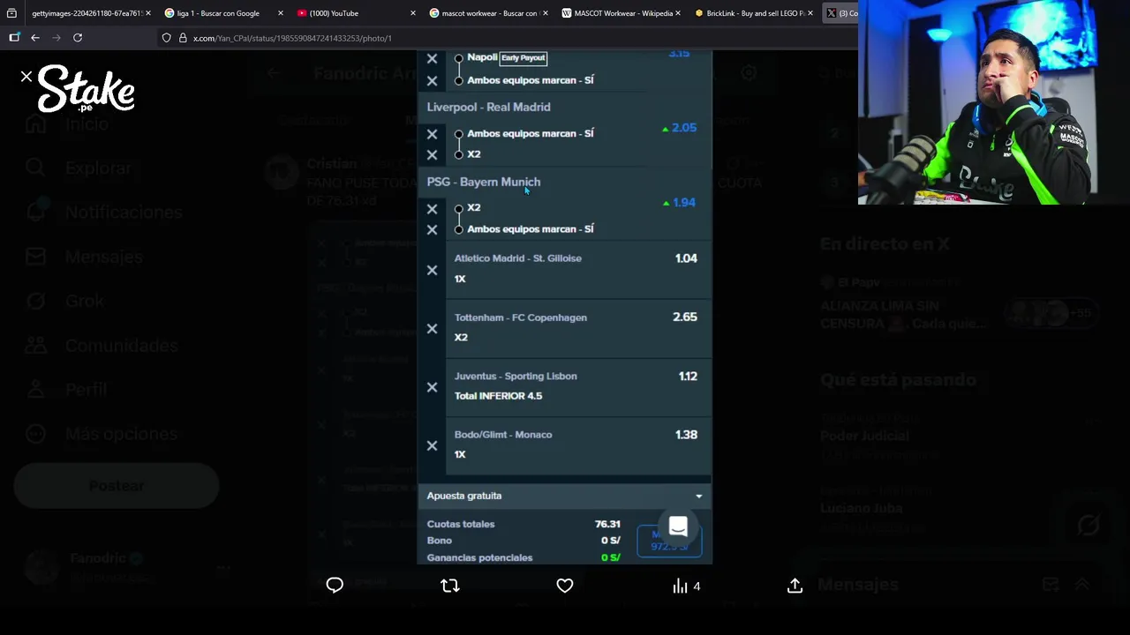The image size is (1130, 635).
Task: Open the live chat support bubble icon
Action: pos(678,527)
